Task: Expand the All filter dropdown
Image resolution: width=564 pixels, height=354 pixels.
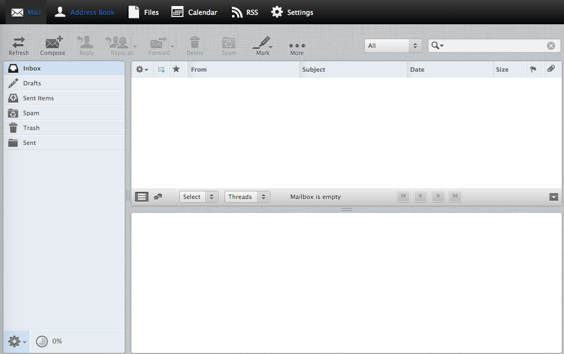Action: (x=393, y=46)
